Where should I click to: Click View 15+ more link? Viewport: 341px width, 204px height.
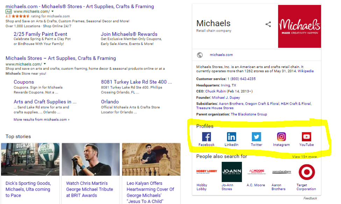(304, 157)
